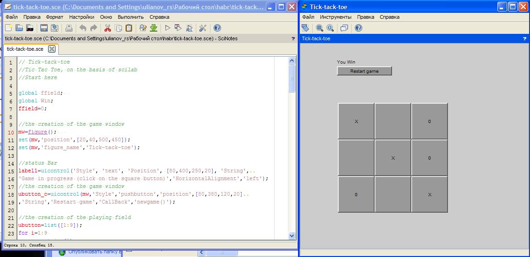Screen dimensions: 530x257
Task: Create a new file in SciNotes toolbar
Action: coord(8,27)
